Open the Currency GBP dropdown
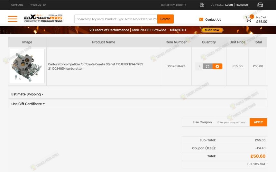Screen dimensions: 276x172 [173, 5]
